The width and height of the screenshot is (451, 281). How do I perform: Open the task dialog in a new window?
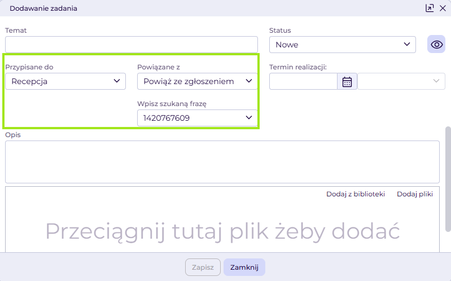430,8
